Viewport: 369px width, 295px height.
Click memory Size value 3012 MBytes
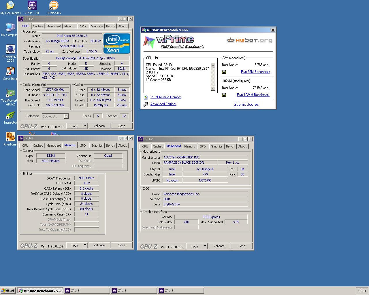[50, 161]
